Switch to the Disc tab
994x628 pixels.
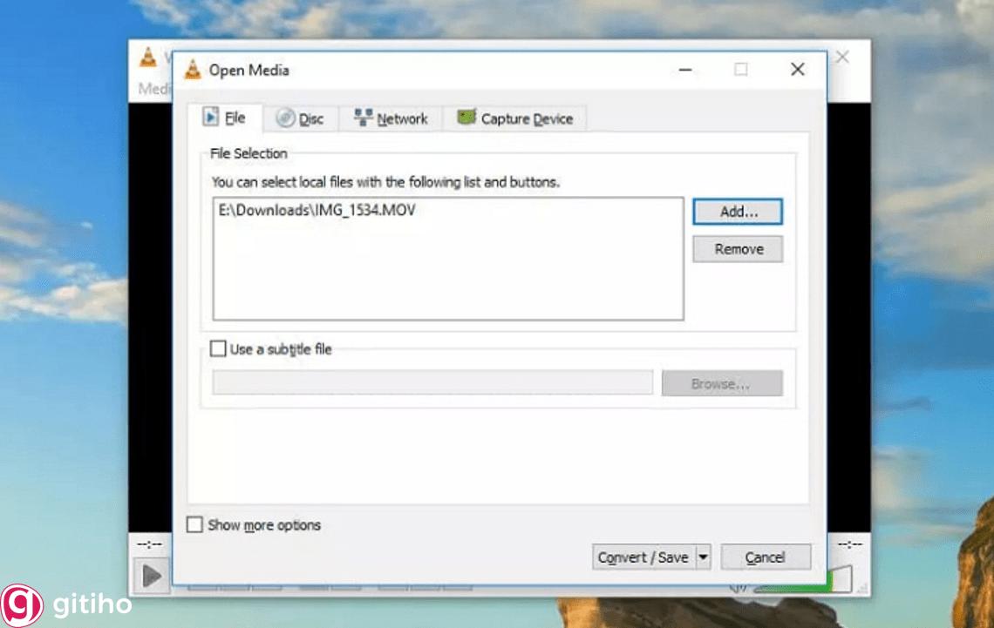pyautogui.click(x=301, y=118)
